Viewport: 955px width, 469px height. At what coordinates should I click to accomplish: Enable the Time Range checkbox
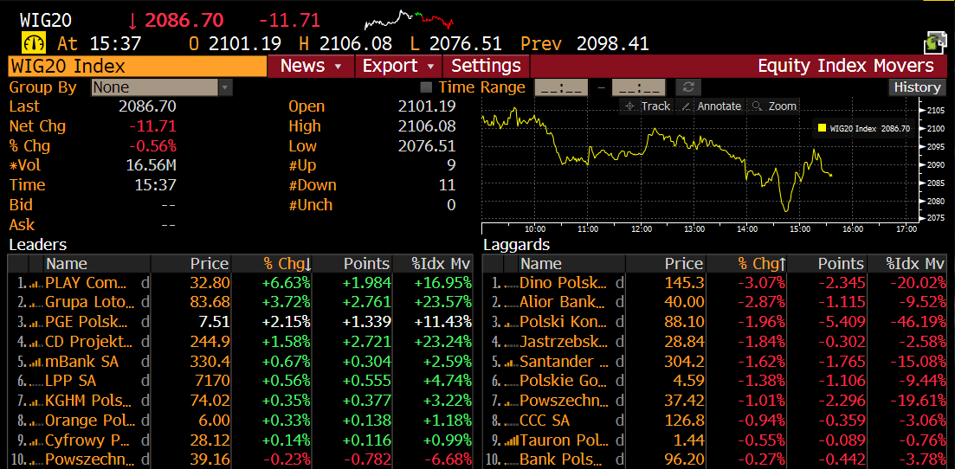(426, 87)
